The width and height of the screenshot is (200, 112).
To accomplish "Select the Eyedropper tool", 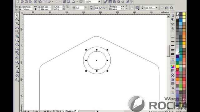I will (17, 67).
